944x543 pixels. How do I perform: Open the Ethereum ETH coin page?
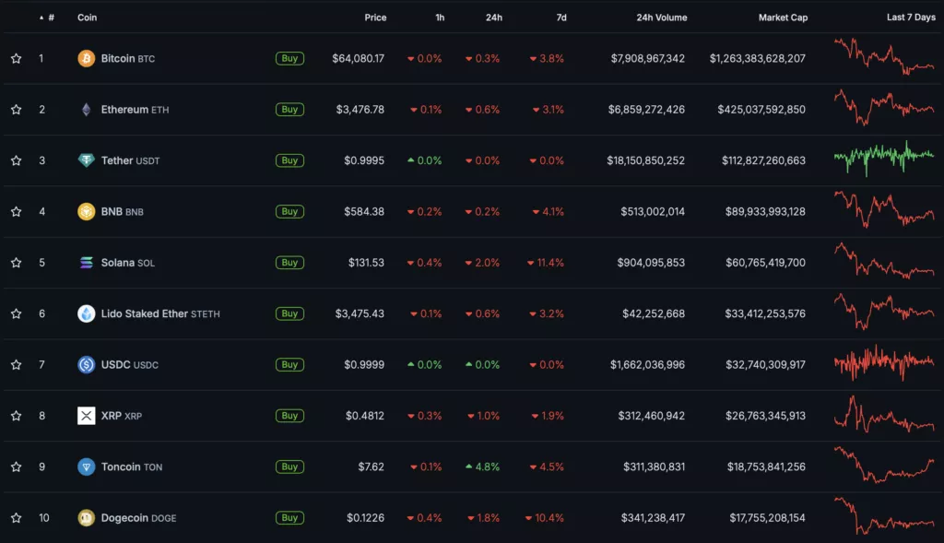135,110
